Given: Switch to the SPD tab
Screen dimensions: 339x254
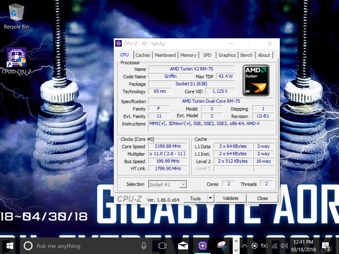Looking at the screenshot, I should 207,55.
